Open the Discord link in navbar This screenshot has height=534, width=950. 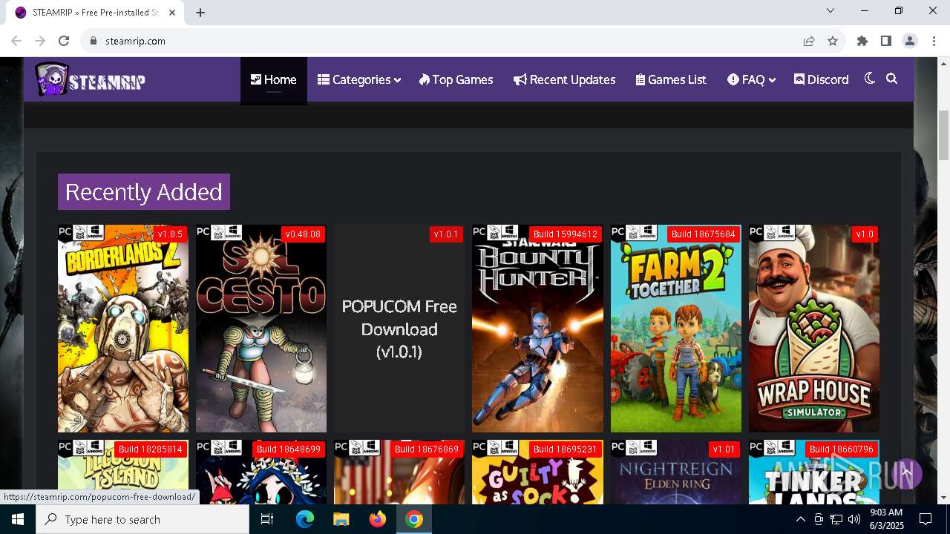(x=821, y=79)
